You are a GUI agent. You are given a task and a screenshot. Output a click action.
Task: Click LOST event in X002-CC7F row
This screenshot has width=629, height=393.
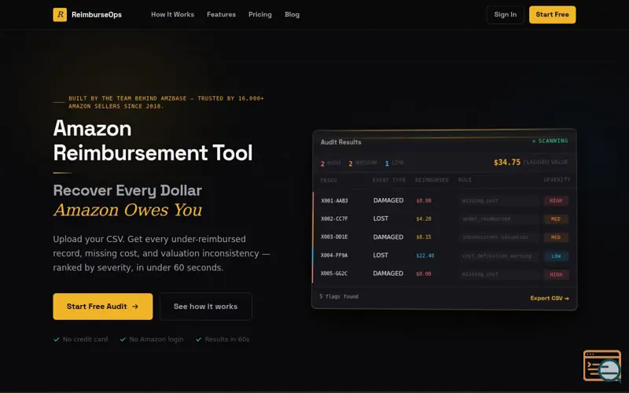pyautogui.click(x=381, y=219)
